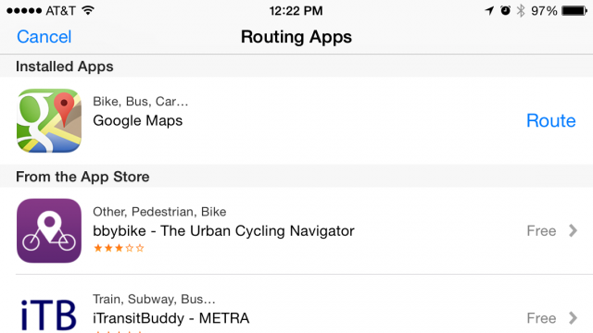Viewport: 593px width, 333px height.
Task: Tap the Free price for bbybike
Action: [541, 230]
